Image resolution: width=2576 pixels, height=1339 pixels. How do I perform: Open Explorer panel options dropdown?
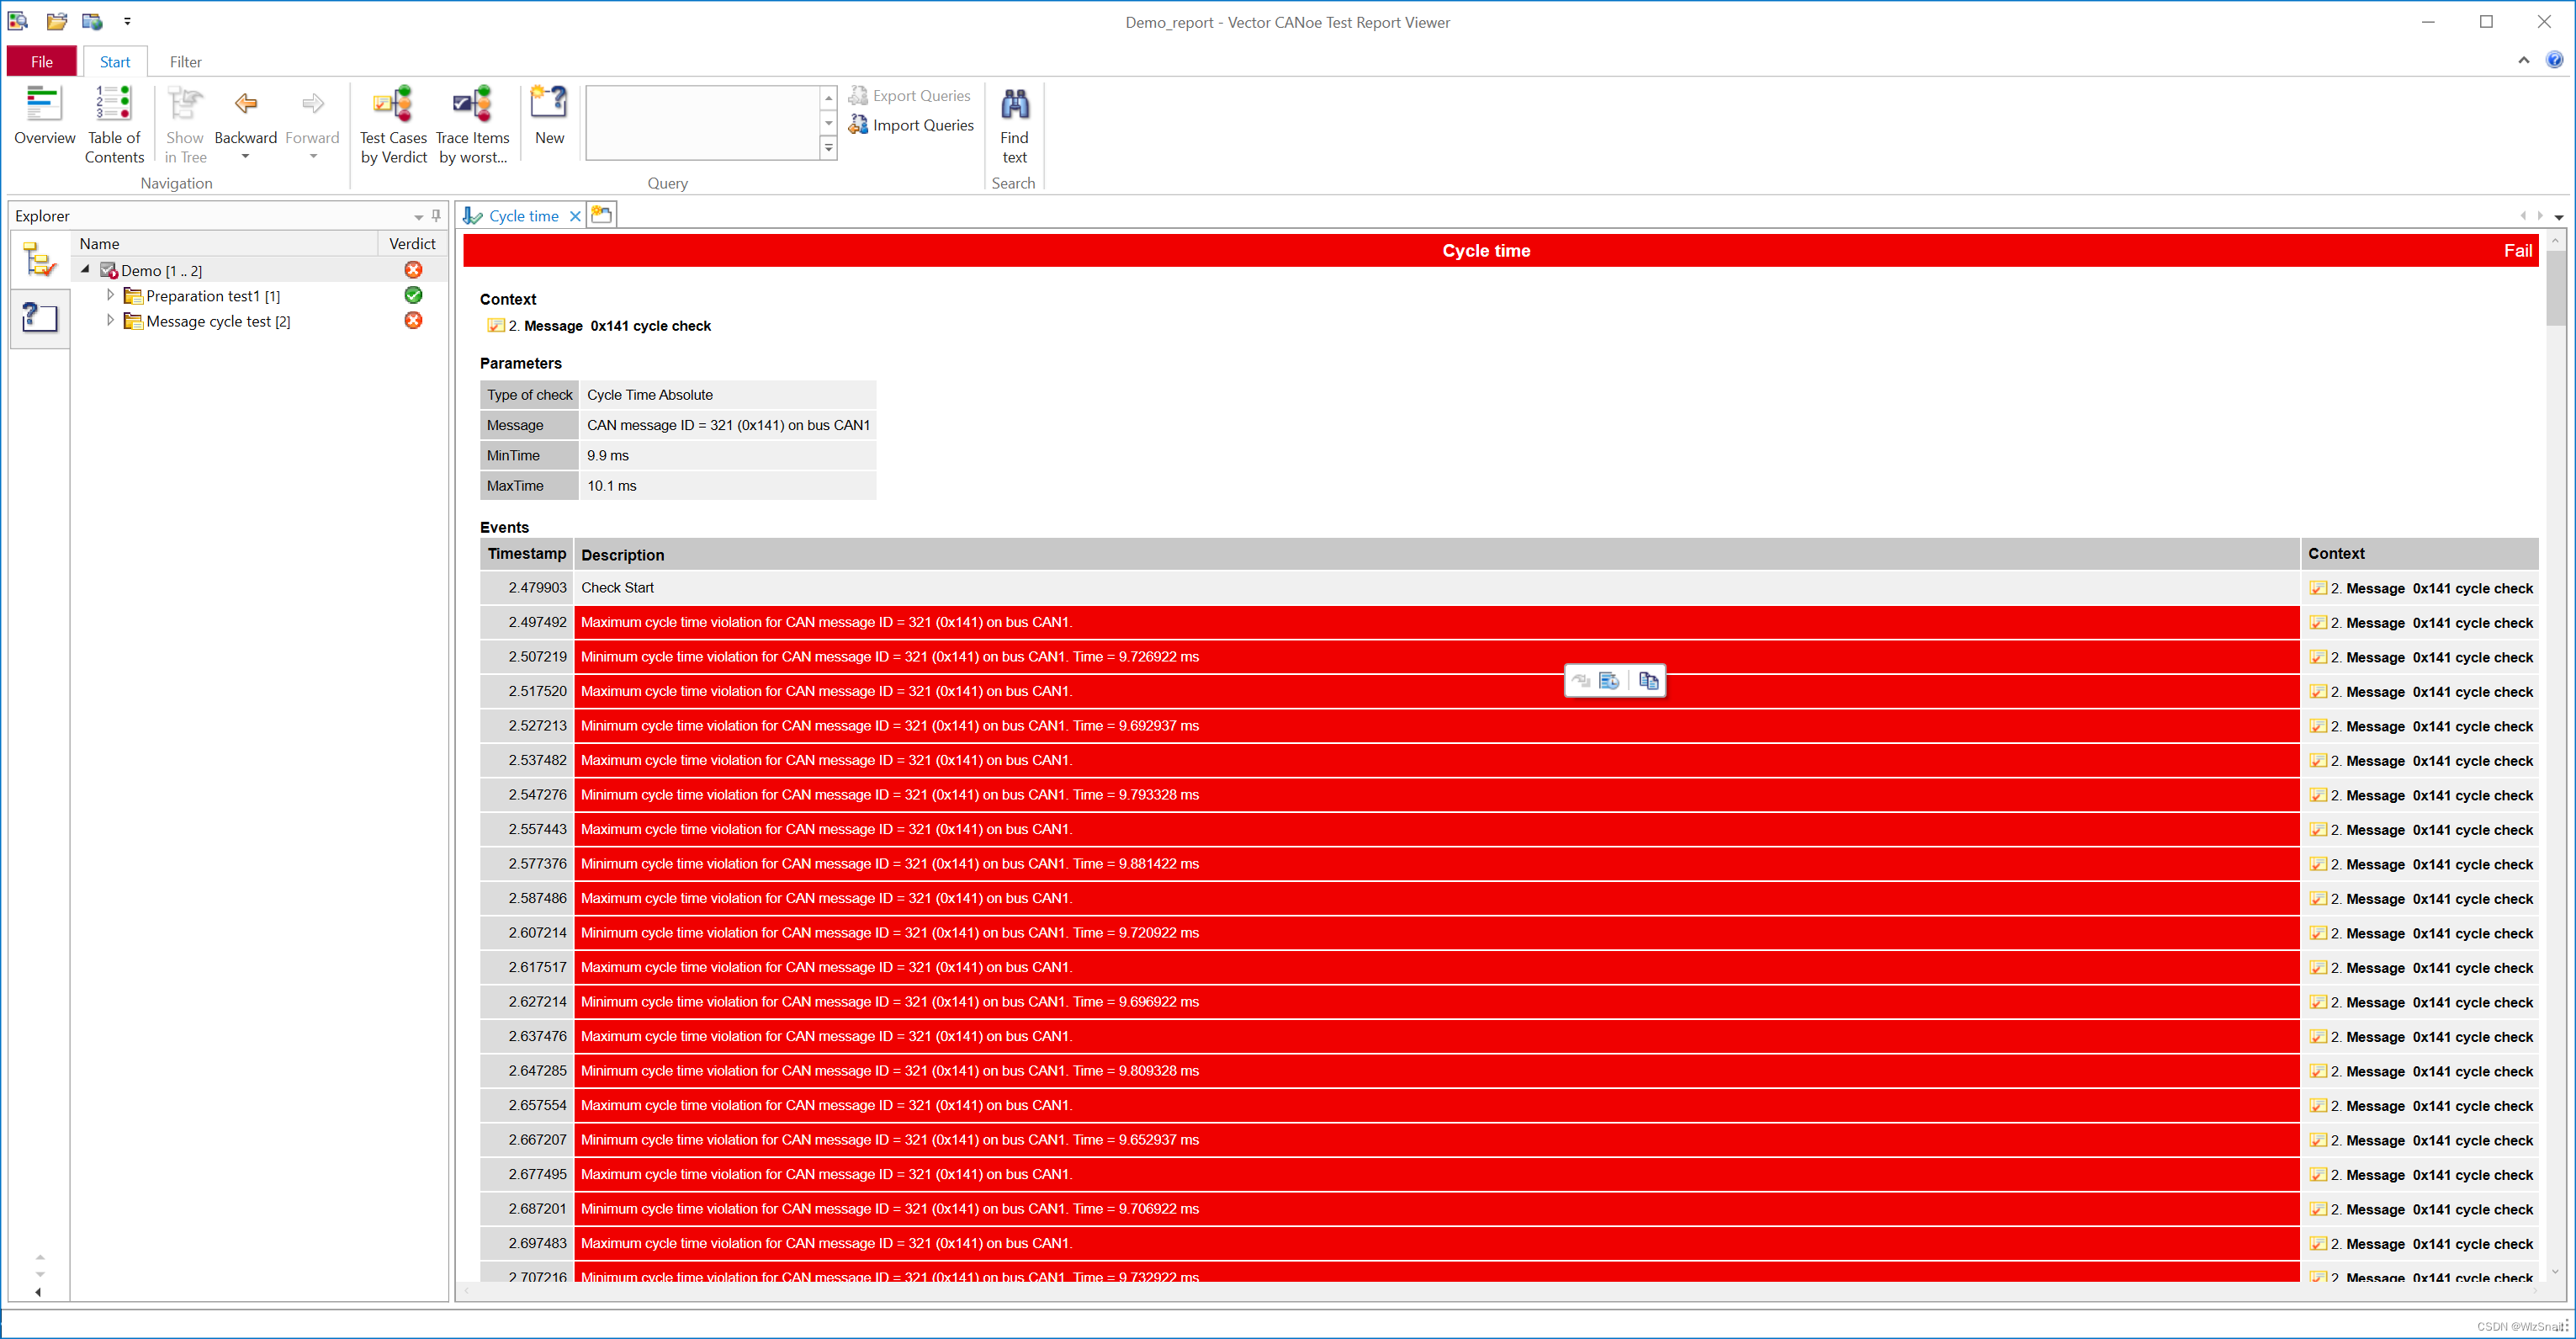tap(418, 216)
